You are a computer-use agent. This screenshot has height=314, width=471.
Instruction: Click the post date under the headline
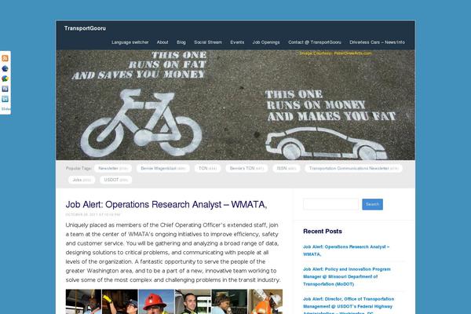coord(93,214)
